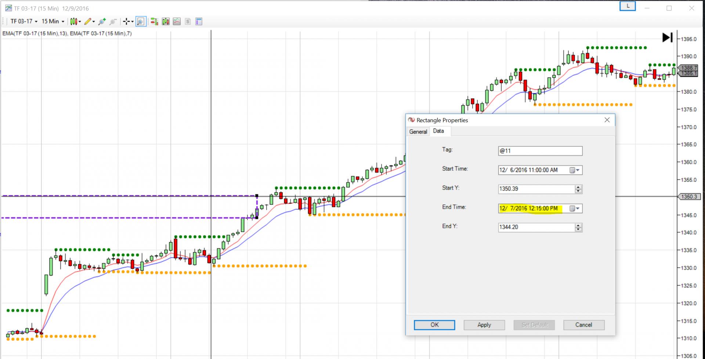Switch to the General tab

pos(418,131)
